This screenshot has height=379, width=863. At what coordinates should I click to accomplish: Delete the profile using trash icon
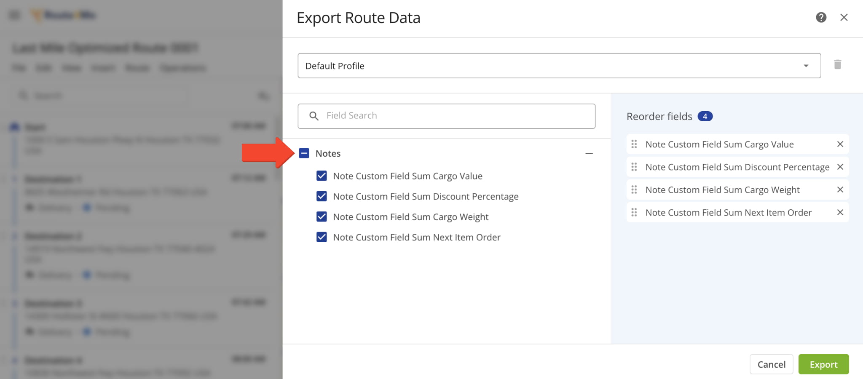tap(837, 64)
